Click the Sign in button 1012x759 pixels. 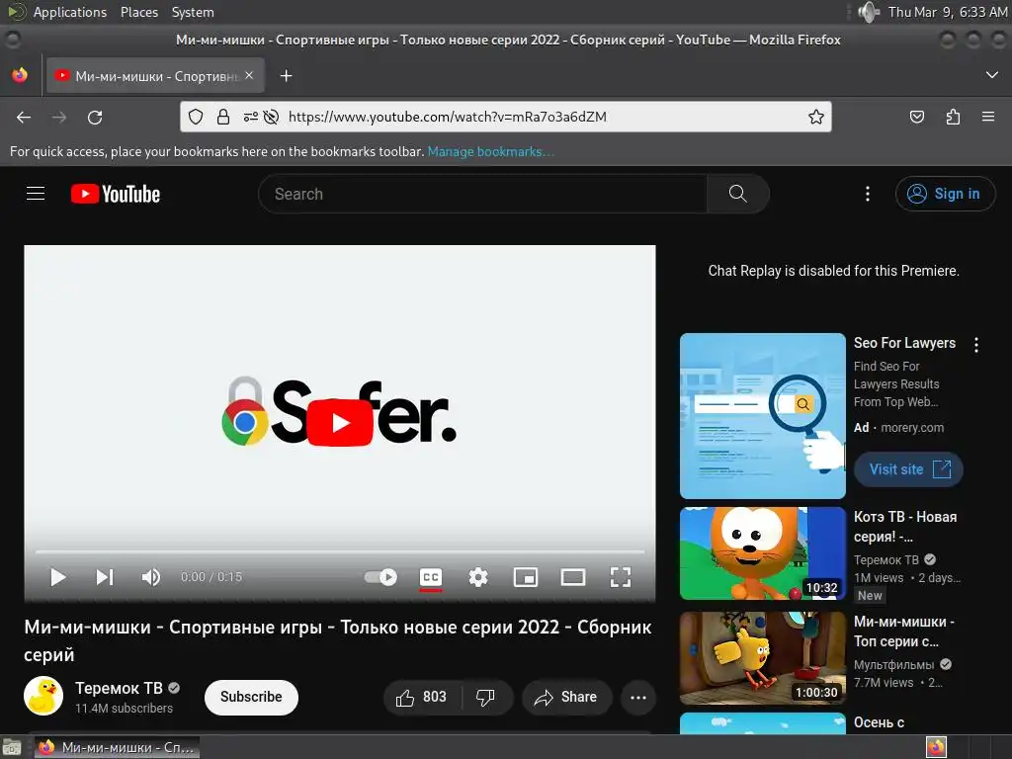coord(945,194)
